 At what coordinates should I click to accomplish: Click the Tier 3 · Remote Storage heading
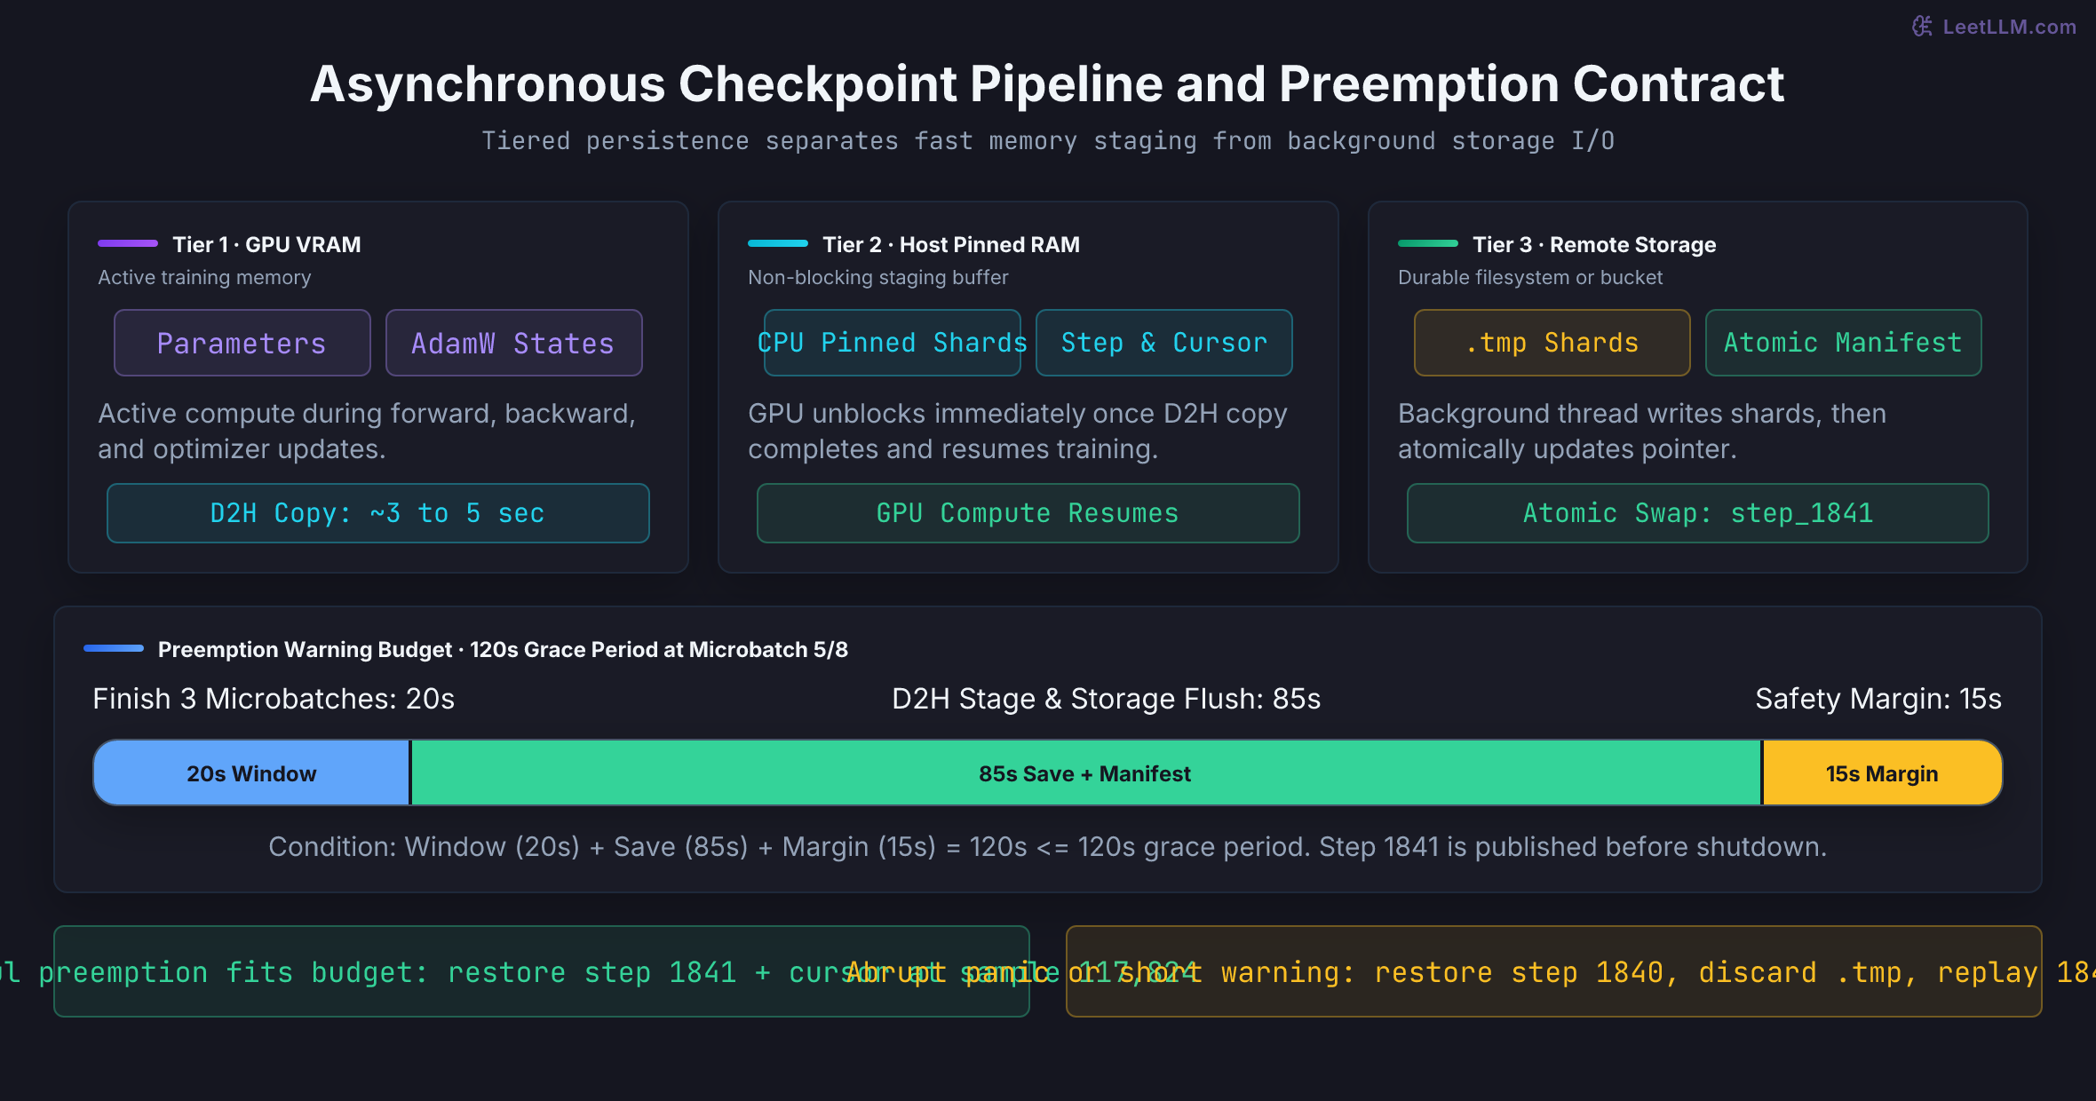1594,244
